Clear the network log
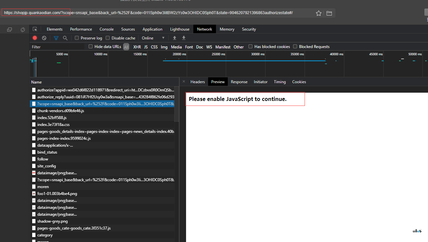 (44, 38)
